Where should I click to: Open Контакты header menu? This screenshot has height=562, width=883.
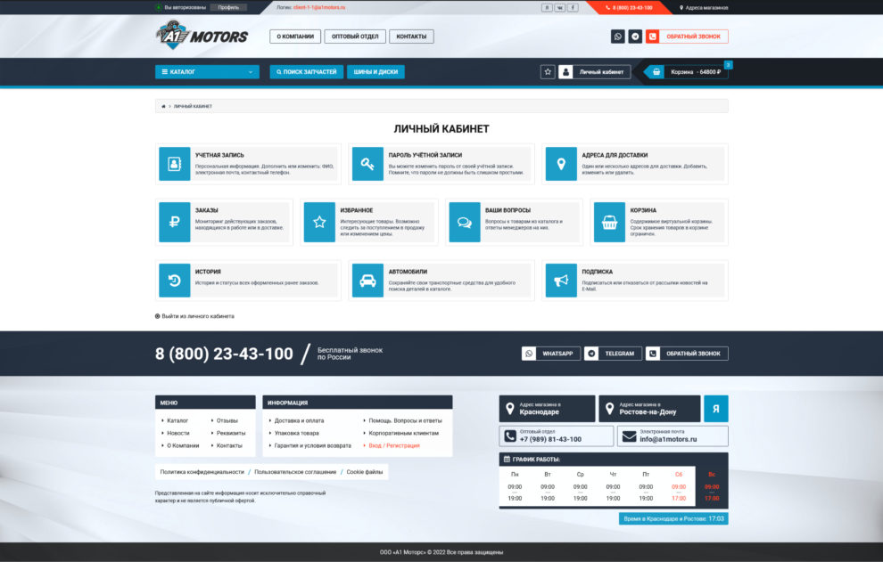click(x=411, y=37)
